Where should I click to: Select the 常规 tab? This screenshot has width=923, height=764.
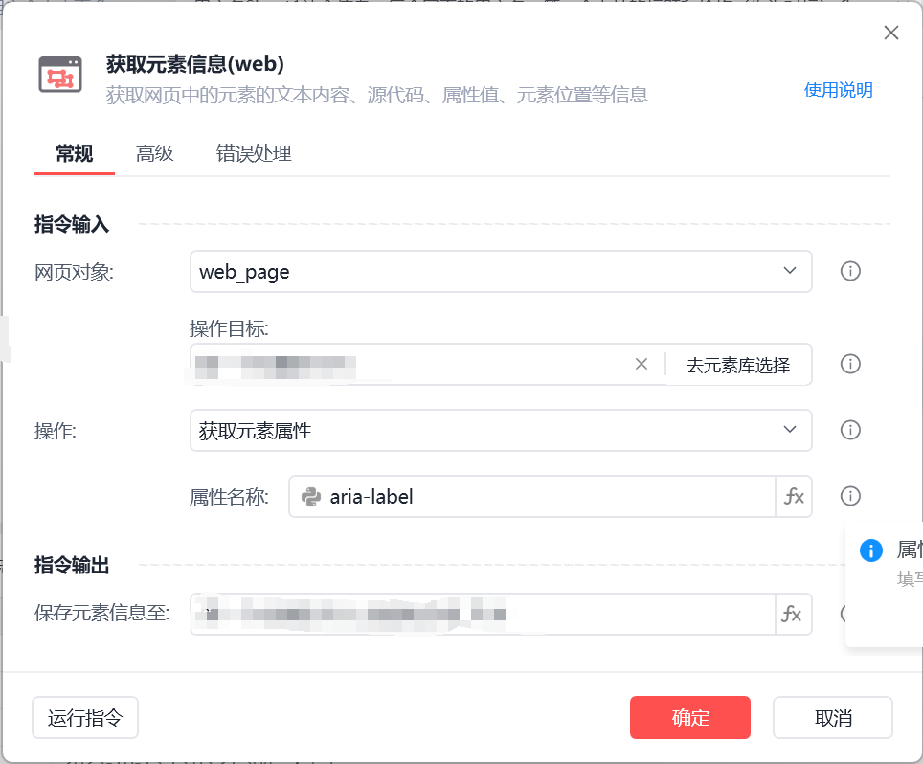(x=74, y=153)
